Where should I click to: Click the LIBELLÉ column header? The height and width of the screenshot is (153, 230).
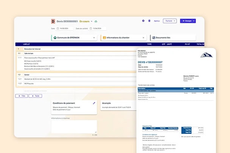[26, 44]
